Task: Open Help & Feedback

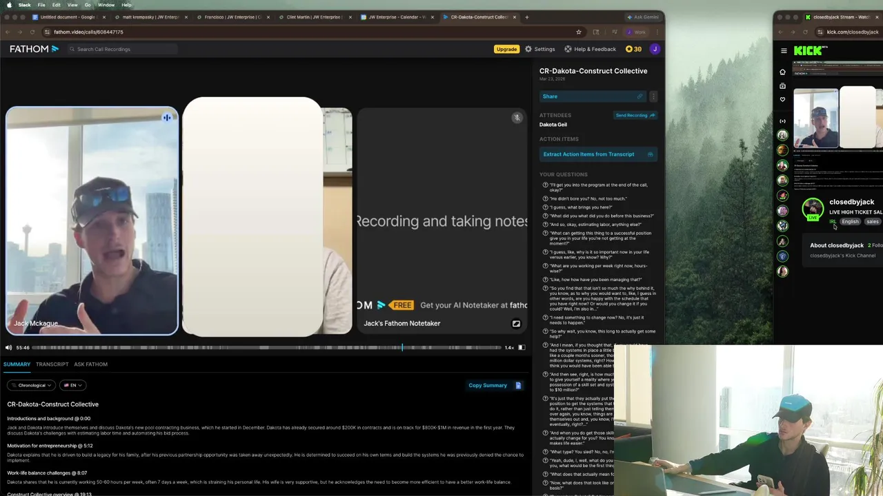Action: (590, 49)
